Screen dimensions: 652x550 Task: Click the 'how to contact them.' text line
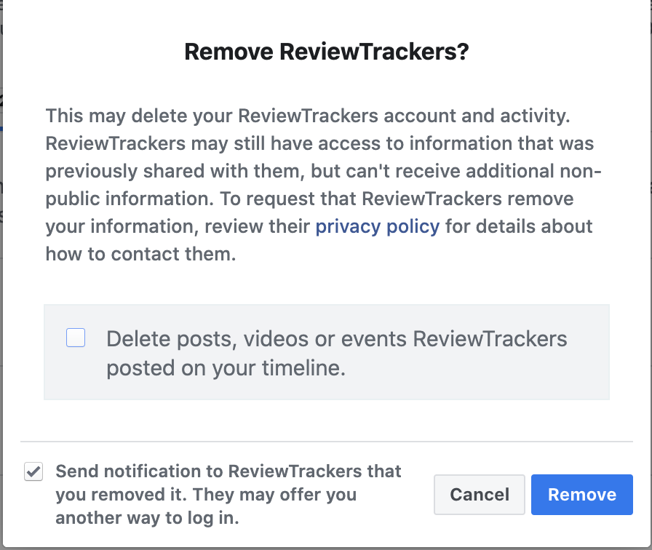click(x=140, y=254)
